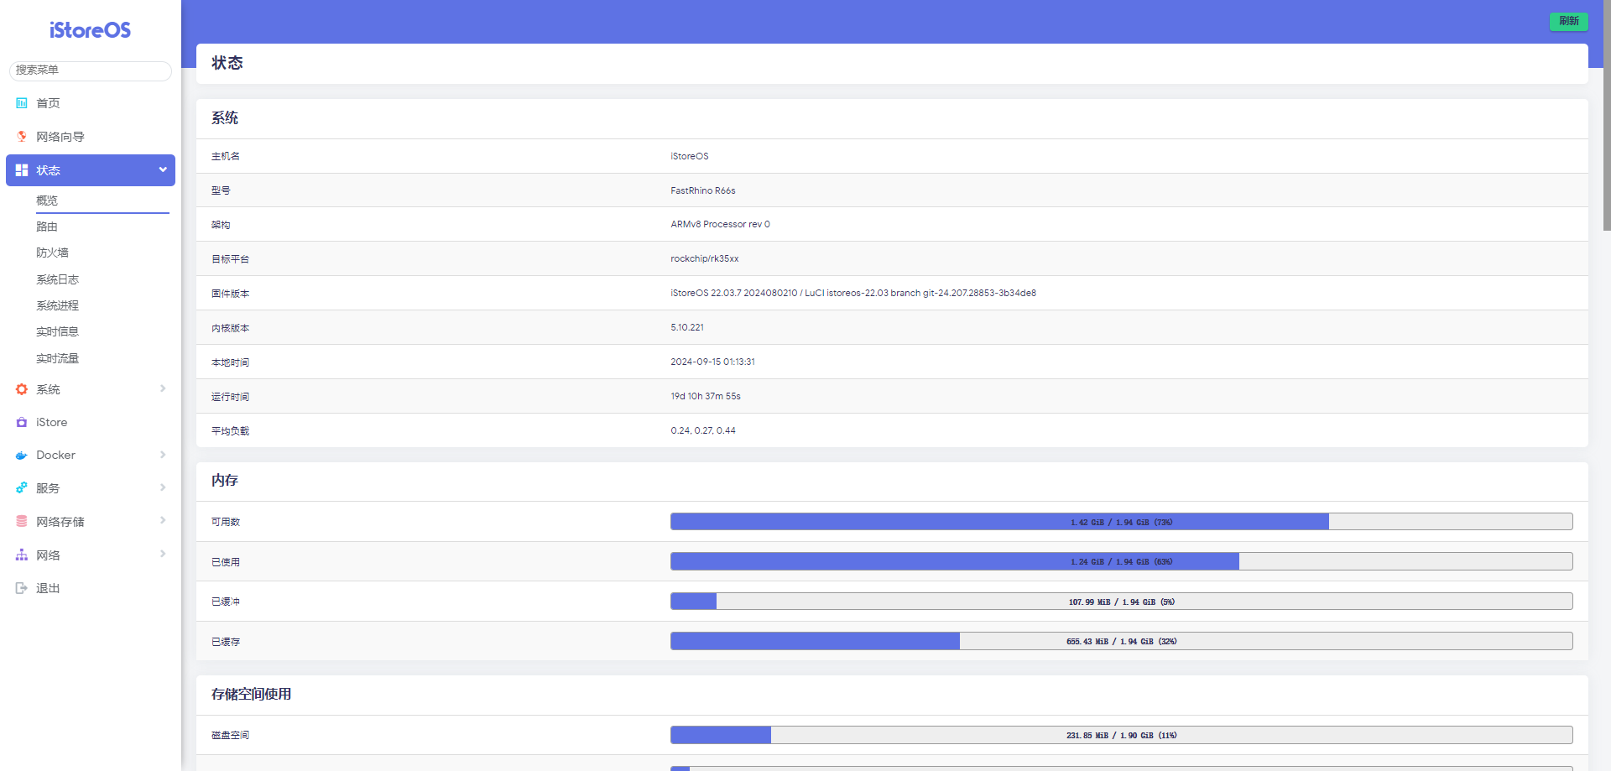Select the 实时流量 menu entry
The image size is (1611, 771).
click(x=57, y=358)
